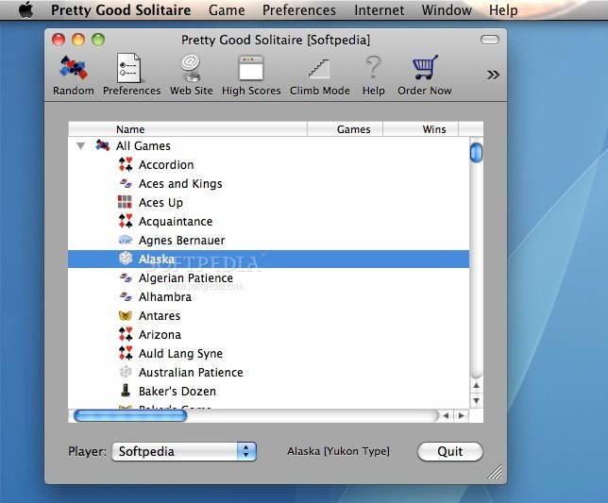Click the Arizona game icon
608x503 pixels.
[x=126, y=334]
